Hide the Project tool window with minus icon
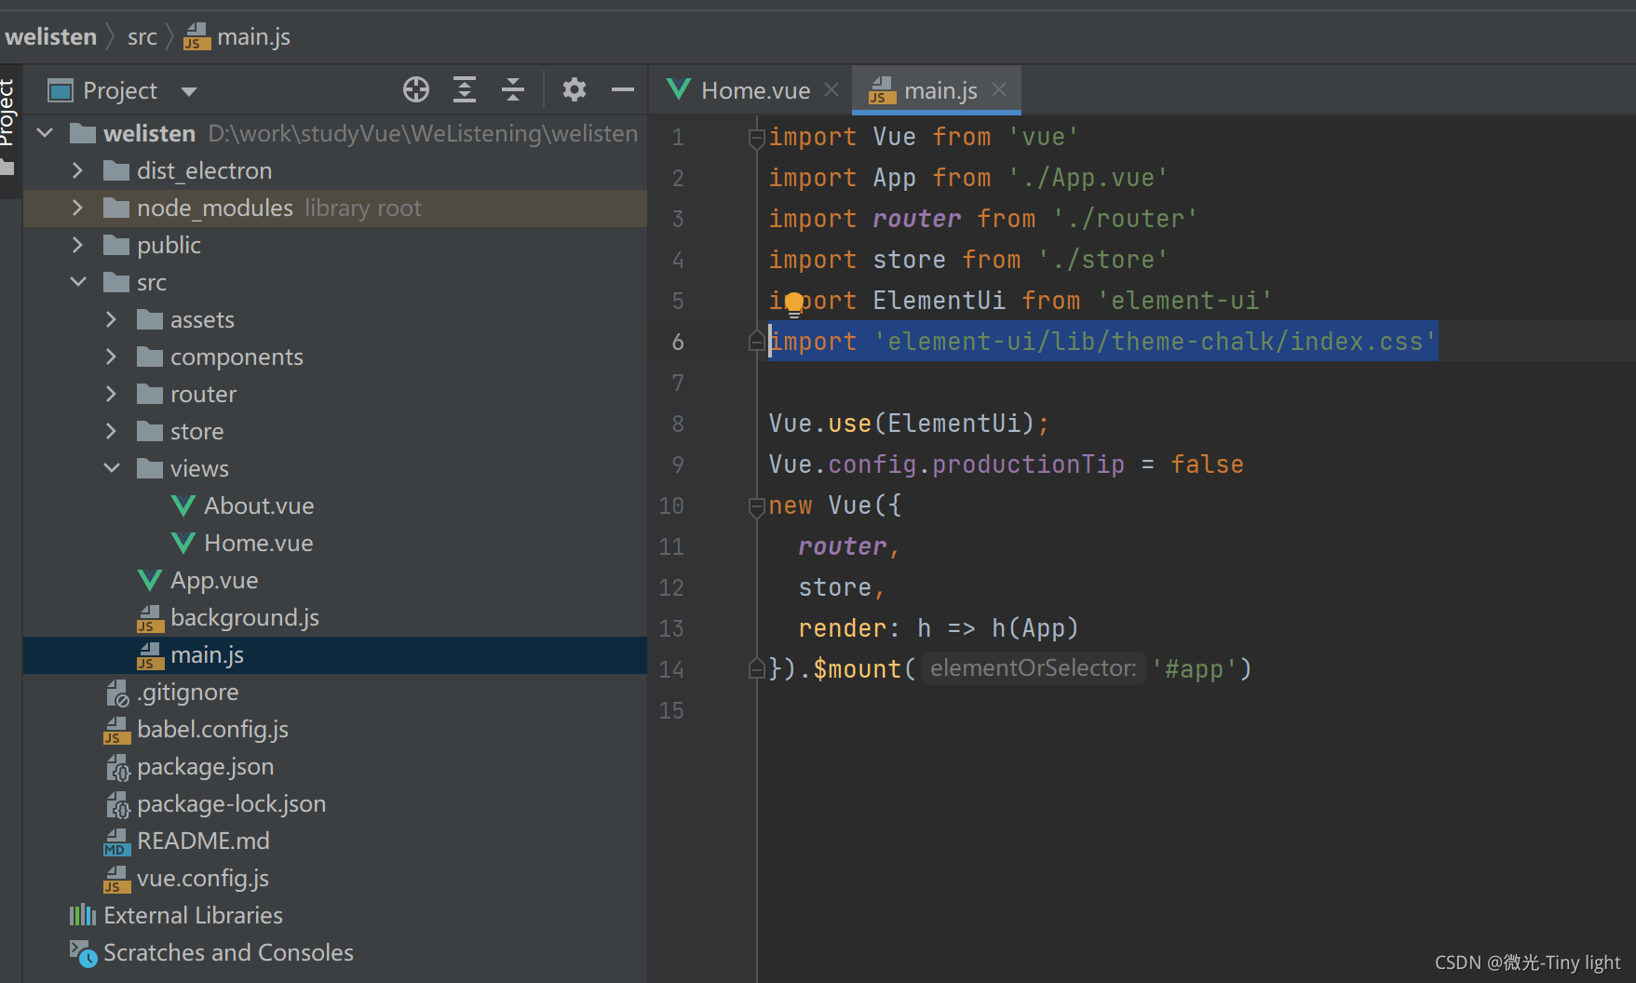Screen dimensions: 1636x983 (623, 90)
